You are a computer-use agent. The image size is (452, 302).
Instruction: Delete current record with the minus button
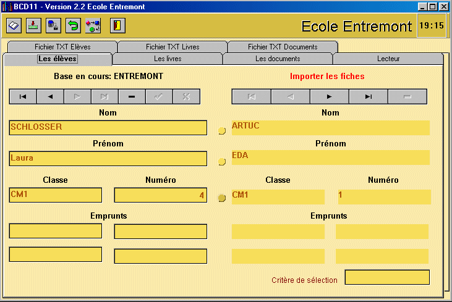click(132, 96)
